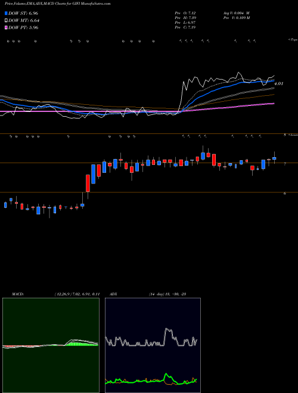
Task: Click the 'Pre H: 7.39' value
Action: point(185,18)
